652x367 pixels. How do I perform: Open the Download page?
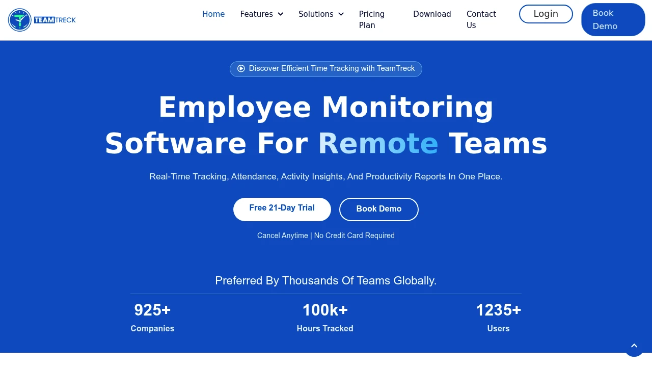[432, 14]
